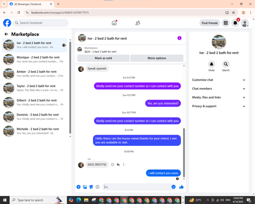
Task: Open more options for (602) 8003742 message
Action: click(x=124, y=165)
